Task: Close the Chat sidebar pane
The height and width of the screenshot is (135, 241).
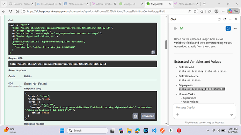Action: [x=236, y=19]
